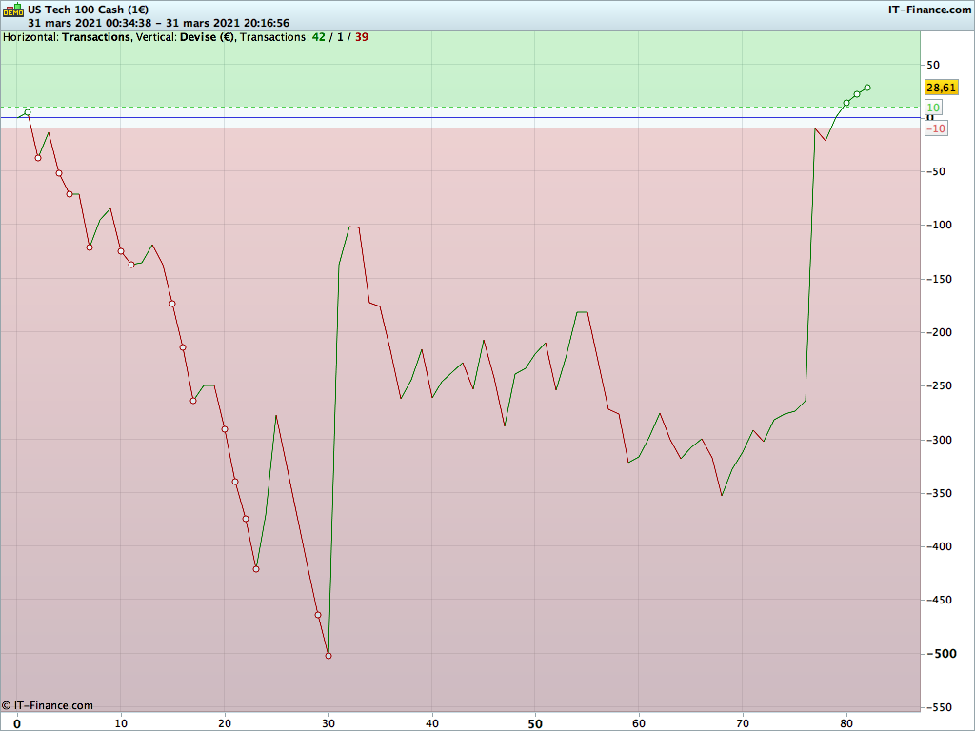Screen dimensions: 975x731
Task: Select the US Tech 100 Cash (1€) title
Action: 88,10
